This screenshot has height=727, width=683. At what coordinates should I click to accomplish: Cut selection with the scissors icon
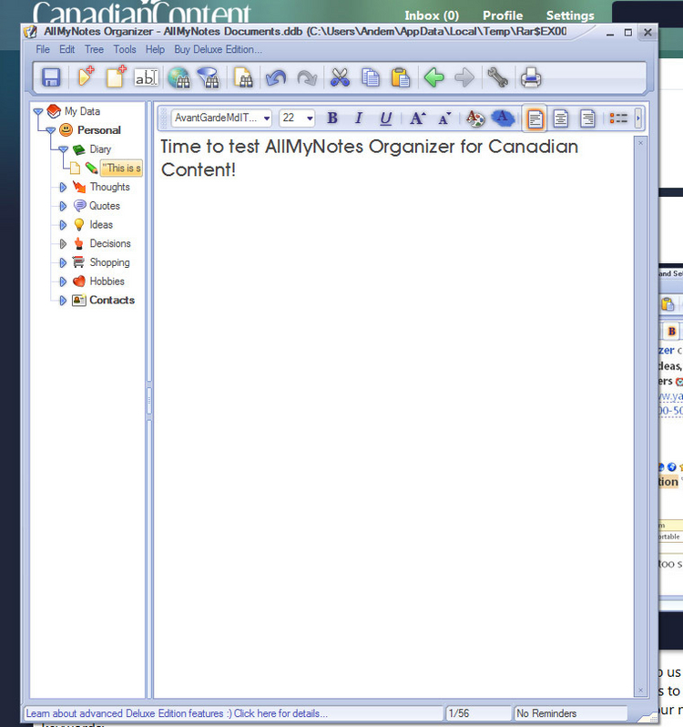tap(340, 77)
